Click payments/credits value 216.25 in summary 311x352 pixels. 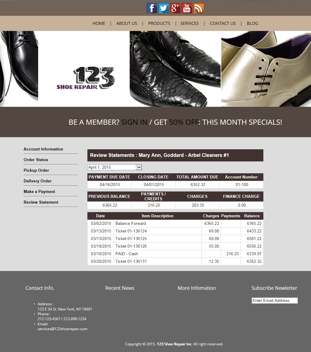154,205
